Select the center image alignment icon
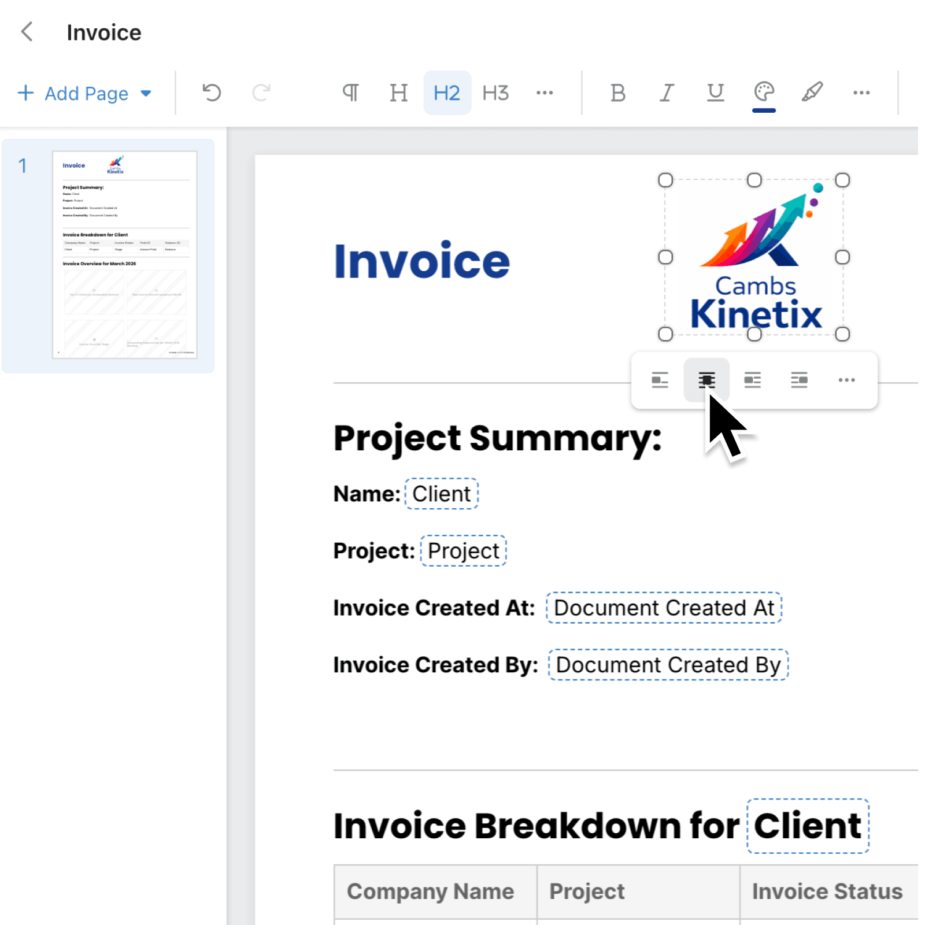Image resolution: width=925 pixels, height=925 pixels. click(706, 380)
